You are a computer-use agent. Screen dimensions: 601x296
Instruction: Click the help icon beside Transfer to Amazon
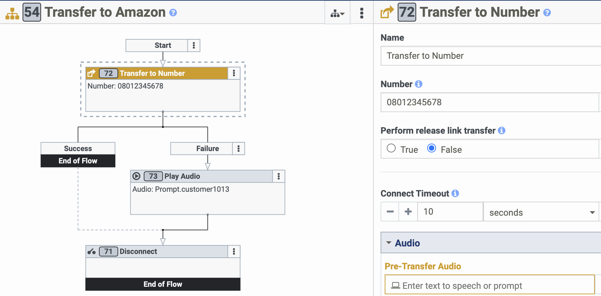pos(173,13)
